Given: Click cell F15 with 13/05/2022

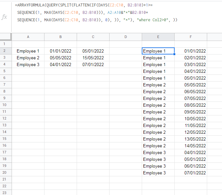Looking at the screenshot, I should coord(191,139).
